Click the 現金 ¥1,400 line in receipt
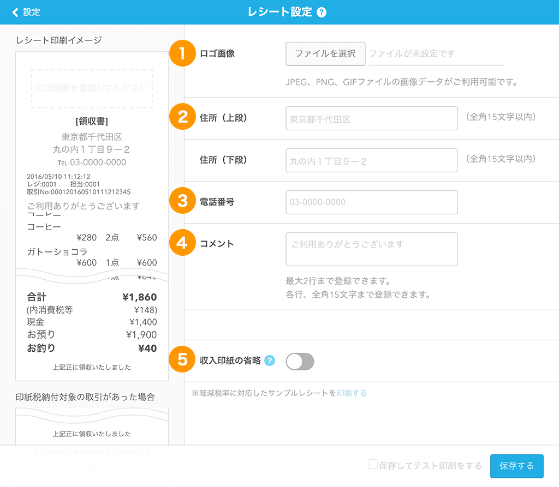Screen dimensions: 559x487 [92, 322]
